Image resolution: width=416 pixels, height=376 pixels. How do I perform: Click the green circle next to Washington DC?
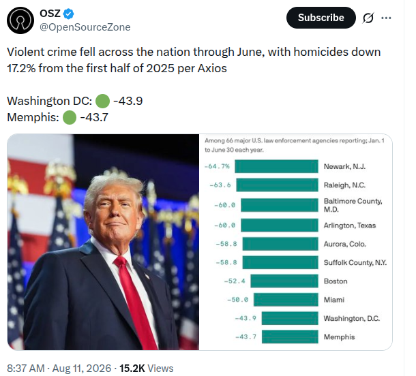pos(102,101)
